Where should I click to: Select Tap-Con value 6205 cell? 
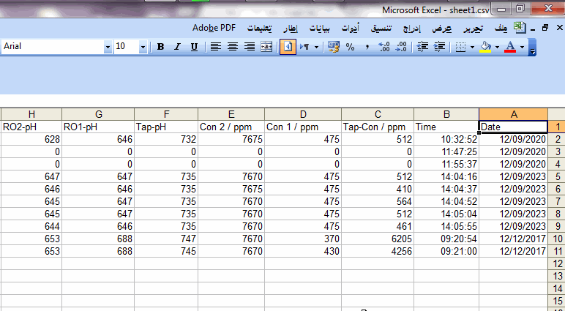point(378,239)
